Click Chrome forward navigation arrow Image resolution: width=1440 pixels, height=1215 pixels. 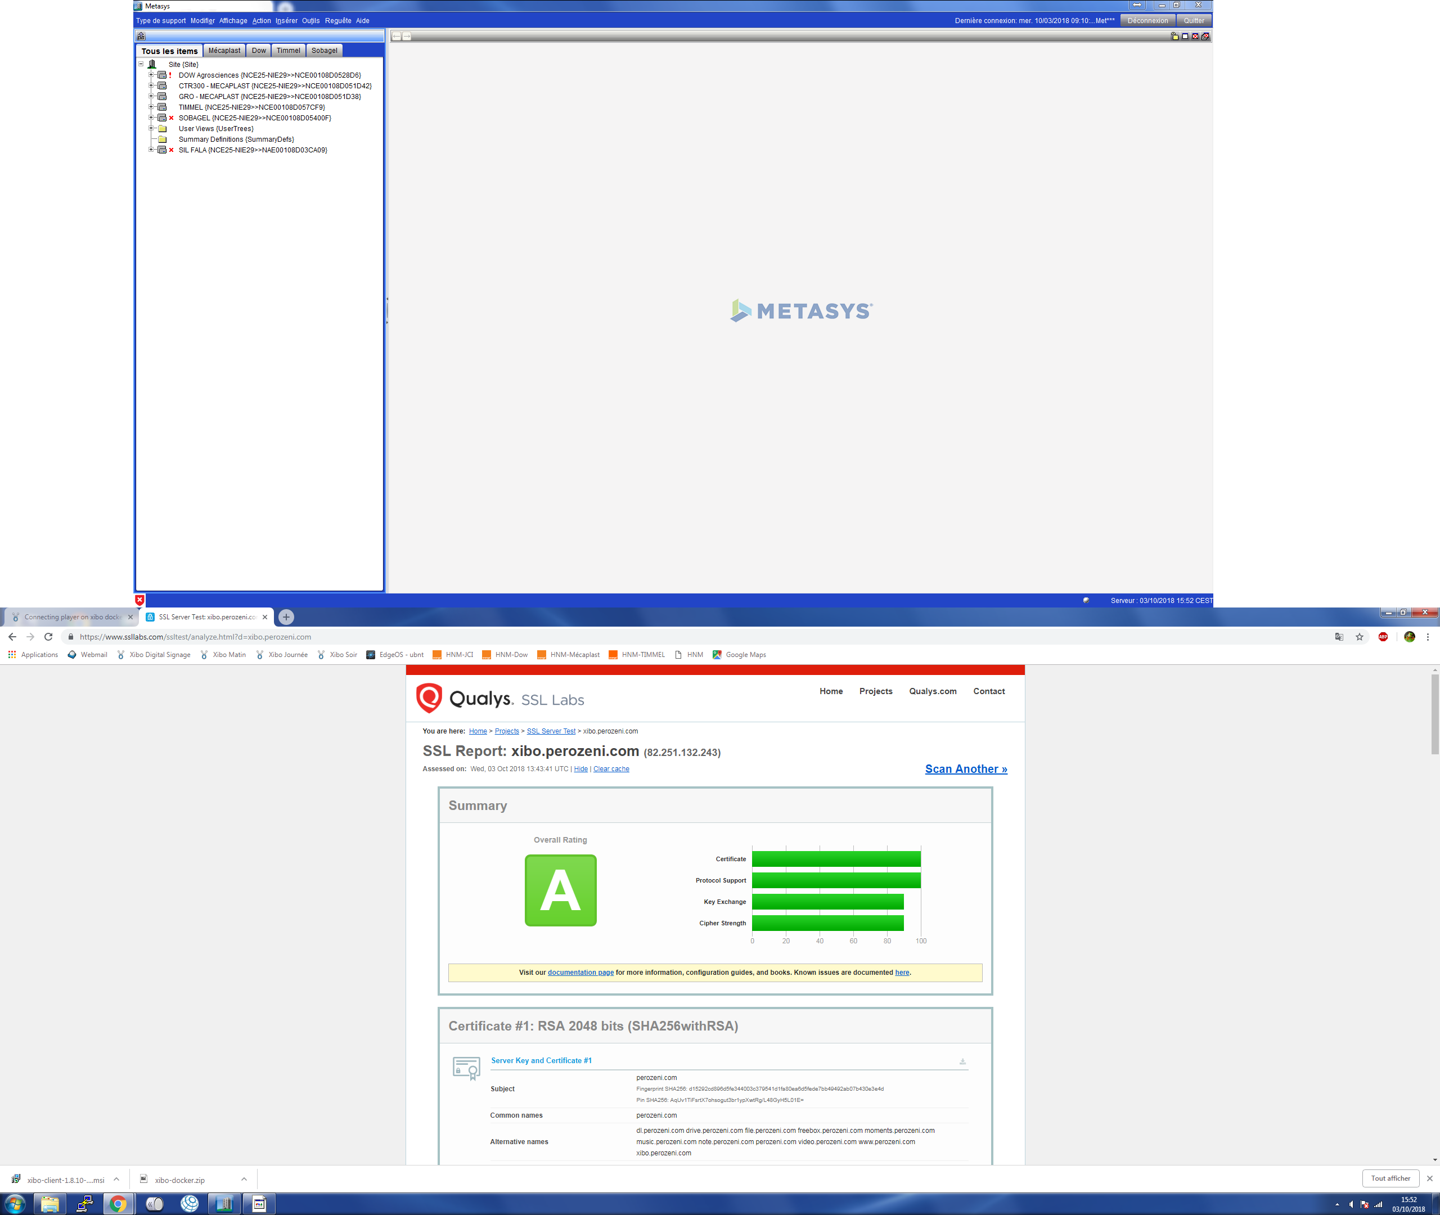(30, 636)
